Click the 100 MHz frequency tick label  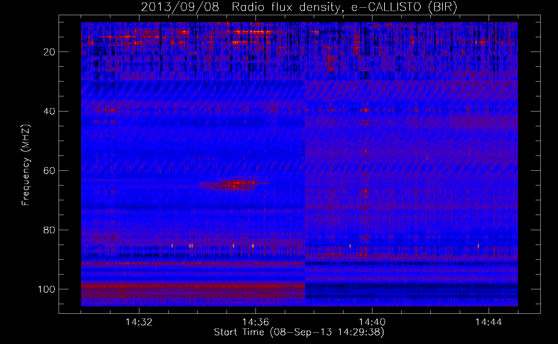click(47, 289)
